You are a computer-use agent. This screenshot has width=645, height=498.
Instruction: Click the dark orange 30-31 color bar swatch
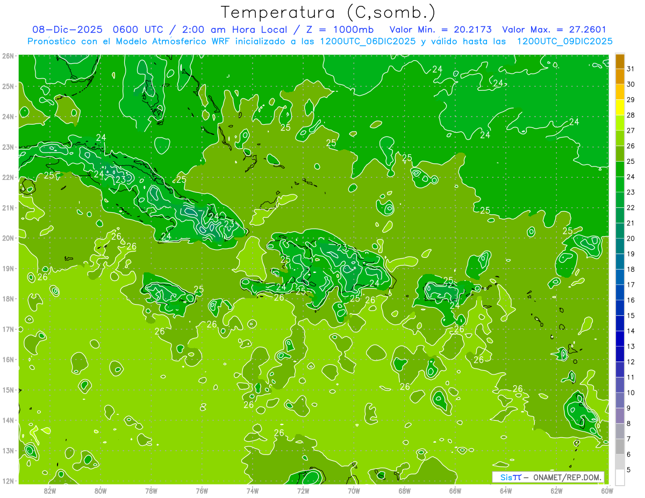click(x=620, y=76)
